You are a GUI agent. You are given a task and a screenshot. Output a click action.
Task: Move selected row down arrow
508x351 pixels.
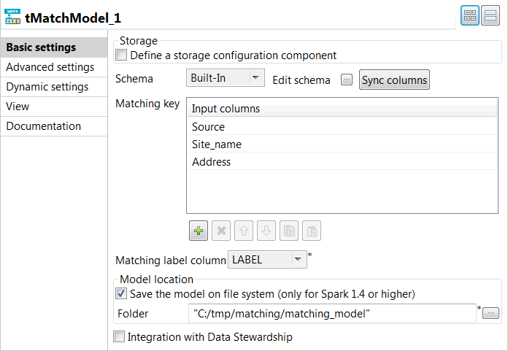coord(266,231)
